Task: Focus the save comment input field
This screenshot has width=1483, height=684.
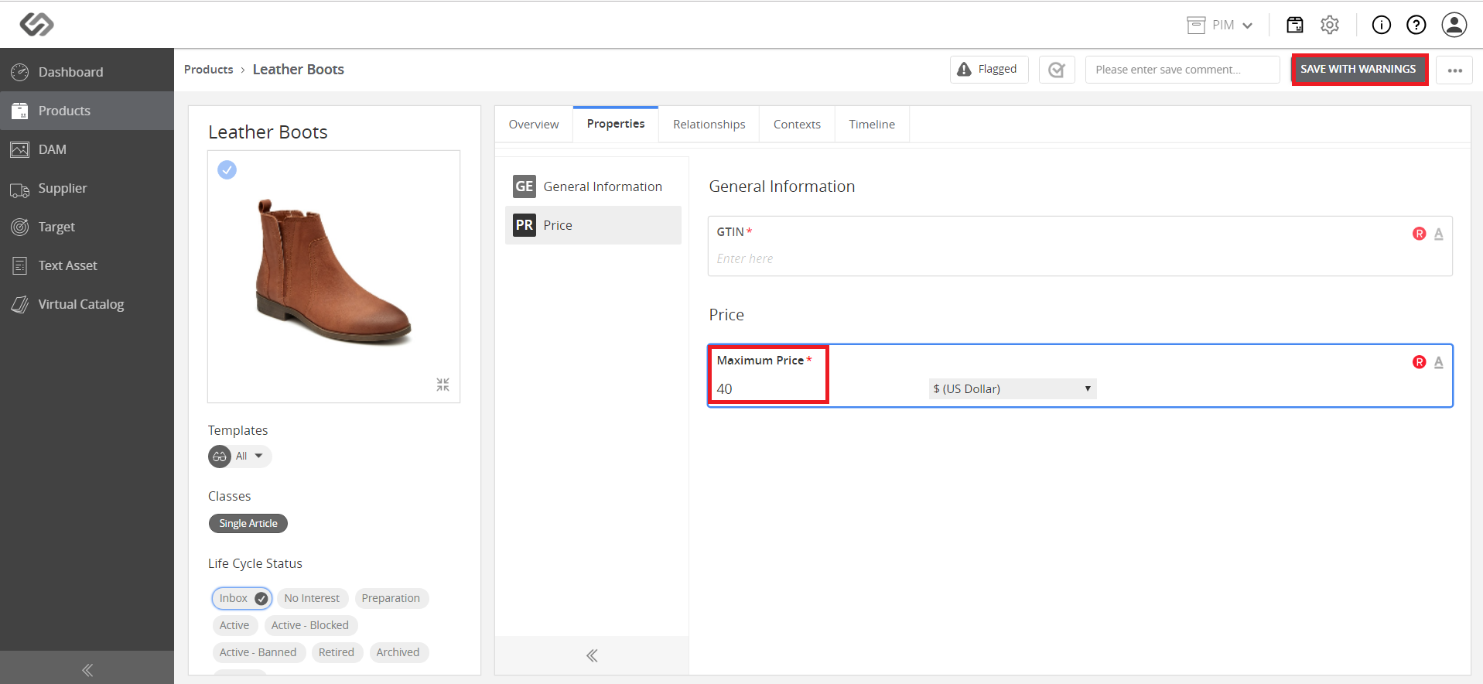Action: 1182,70
